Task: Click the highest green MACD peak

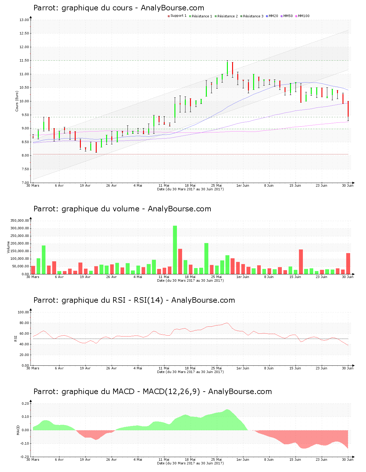Action: (x=227, y=410)
